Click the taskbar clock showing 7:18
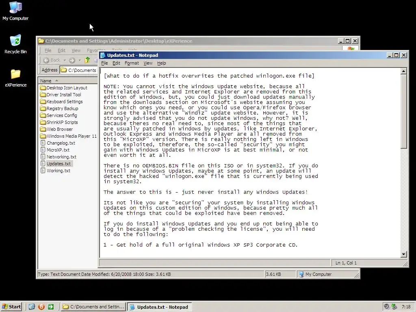The width and height of the screenshot is (416, 312). click(406, 307)
